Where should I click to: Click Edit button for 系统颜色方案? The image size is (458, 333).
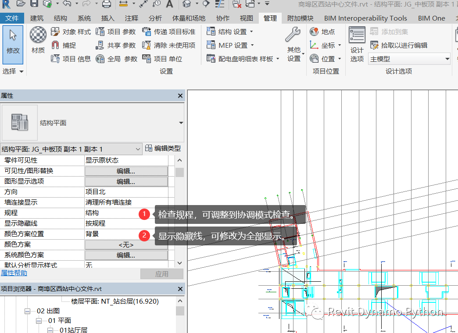[126, 255]
